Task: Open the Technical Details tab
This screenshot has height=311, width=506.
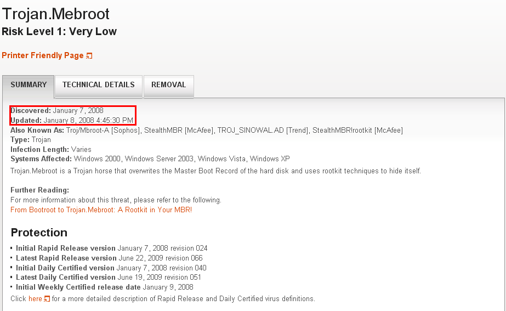Action: 99,85
